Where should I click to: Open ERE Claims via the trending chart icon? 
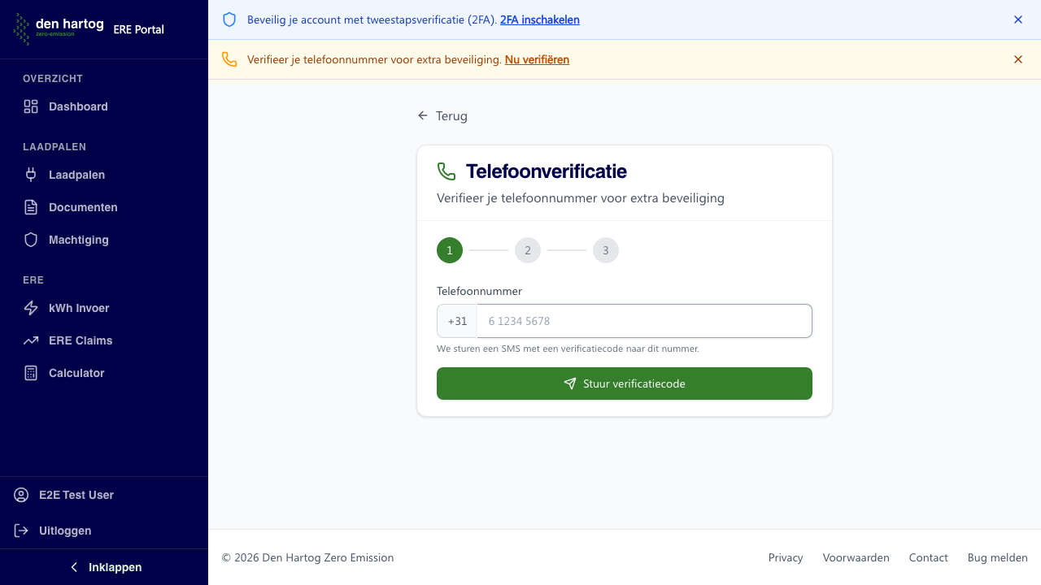(x=30, y=340)
